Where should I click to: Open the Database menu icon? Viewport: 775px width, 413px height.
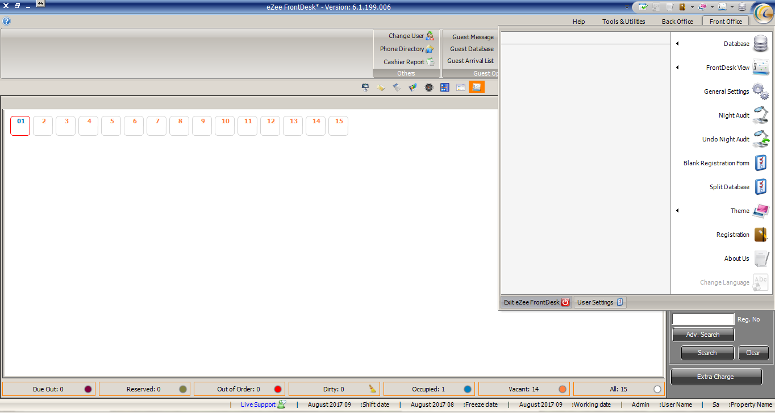tap(760, 44)
